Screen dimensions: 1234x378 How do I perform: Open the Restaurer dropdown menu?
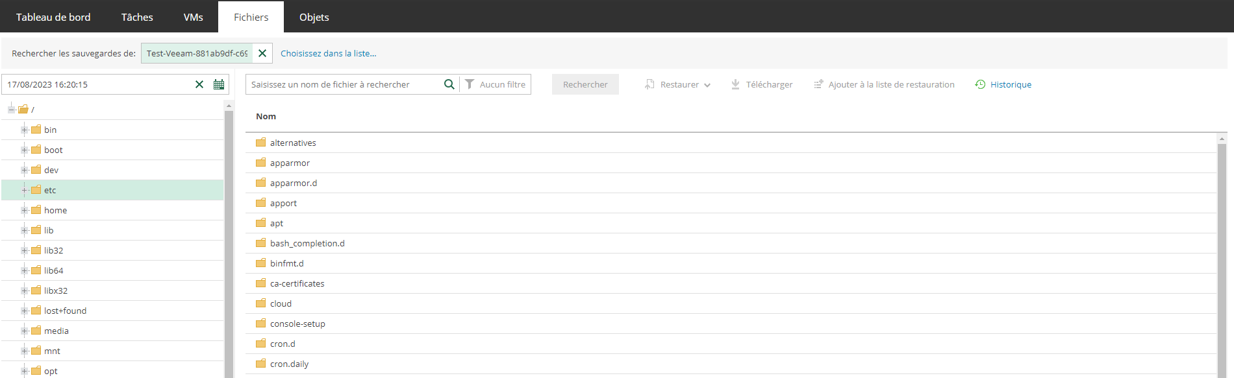[x=677, y=84]
